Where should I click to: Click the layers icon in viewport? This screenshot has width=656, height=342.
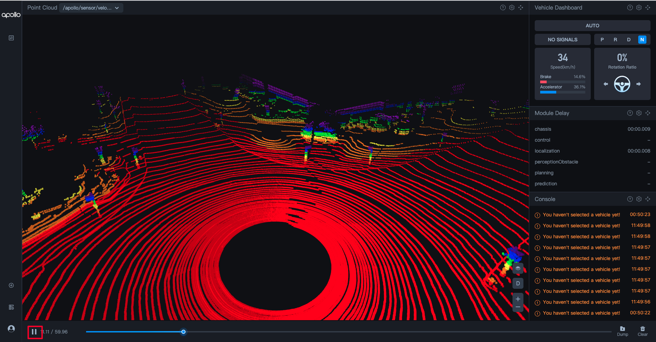click(518, 268)
